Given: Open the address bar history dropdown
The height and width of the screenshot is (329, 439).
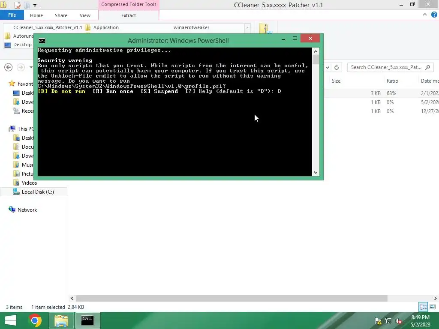Looking at the screenshot, I should tap(327, 67).
